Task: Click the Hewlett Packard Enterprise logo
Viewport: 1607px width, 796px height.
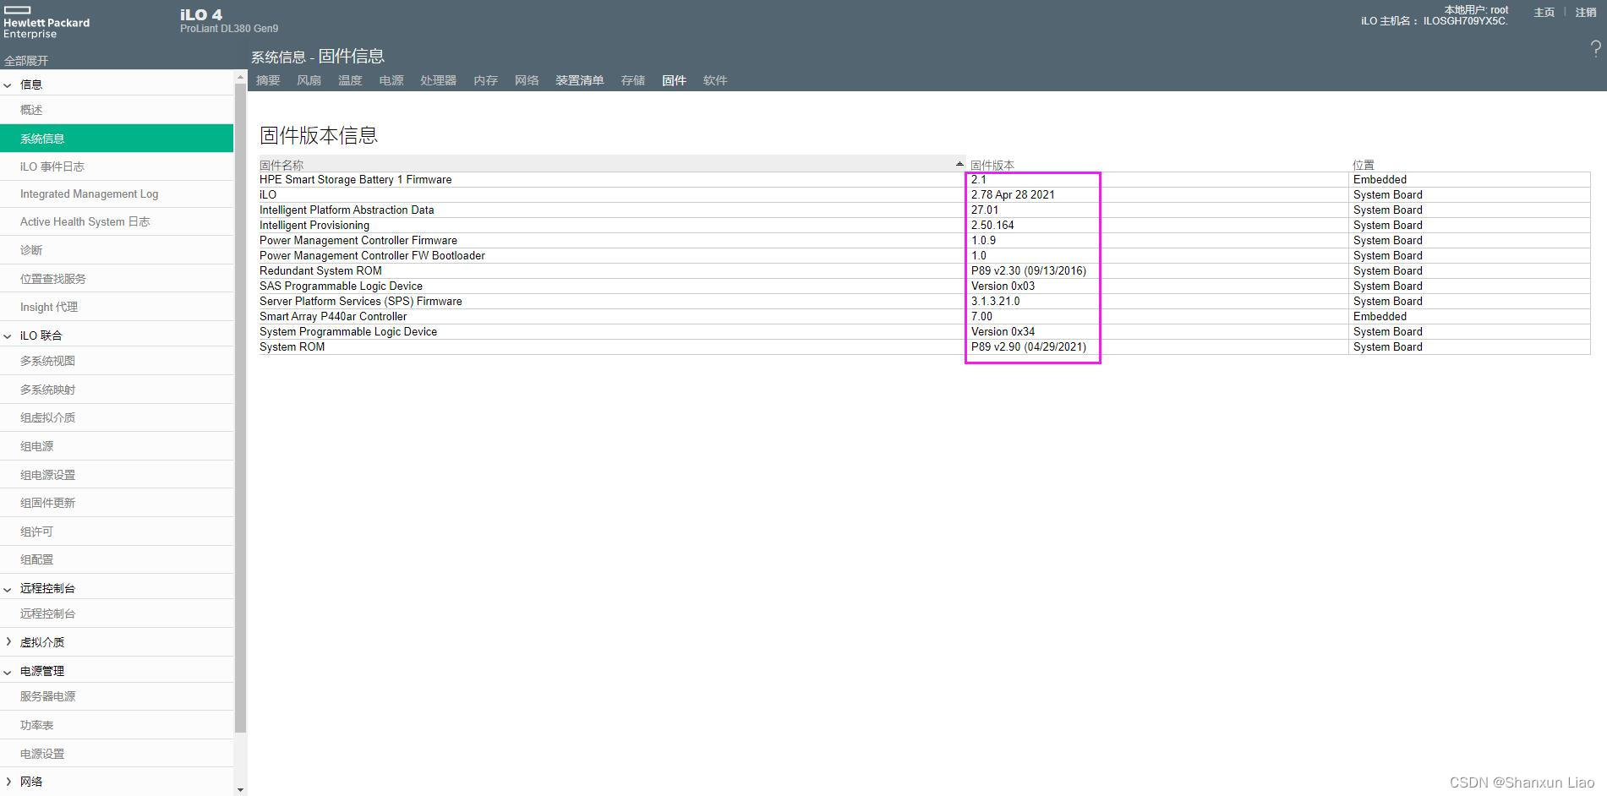Action: 46,22
